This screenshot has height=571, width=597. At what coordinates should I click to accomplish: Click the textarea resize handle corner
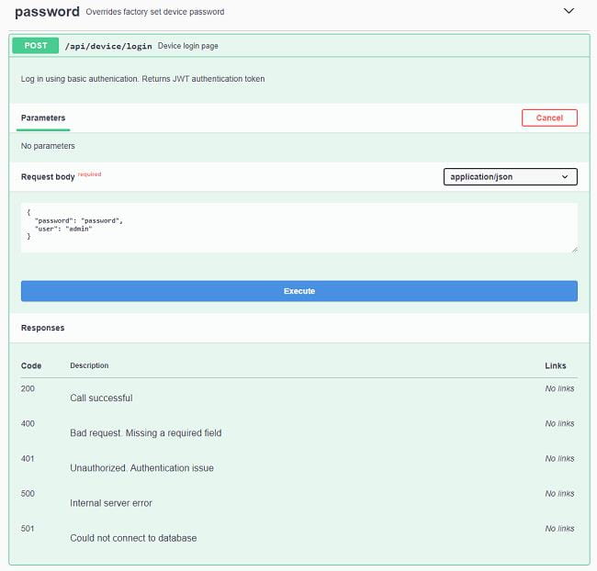click(x=573, y=248)
